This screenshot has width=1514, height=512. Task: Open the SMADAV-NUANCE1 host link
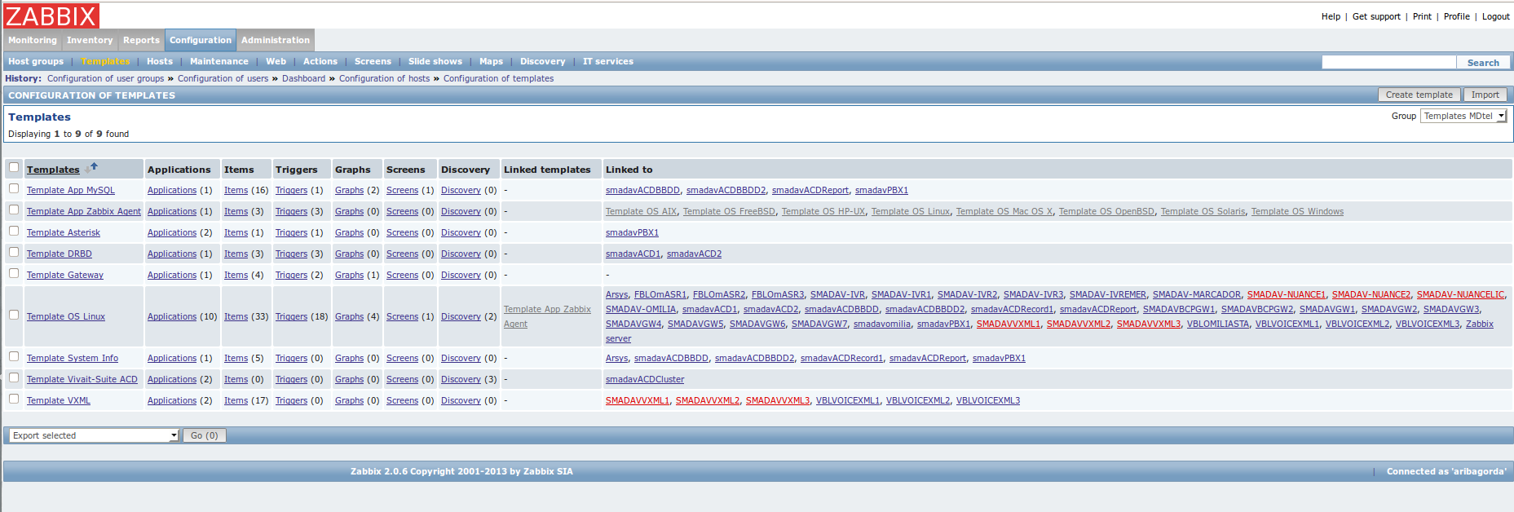(x=1286, y=294)
